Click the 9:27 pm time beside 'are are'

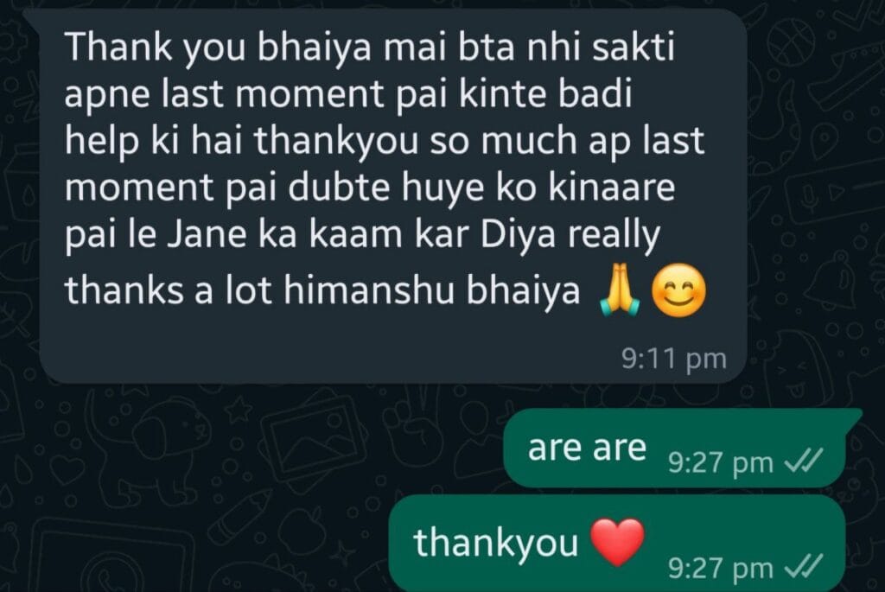point(721,463)
